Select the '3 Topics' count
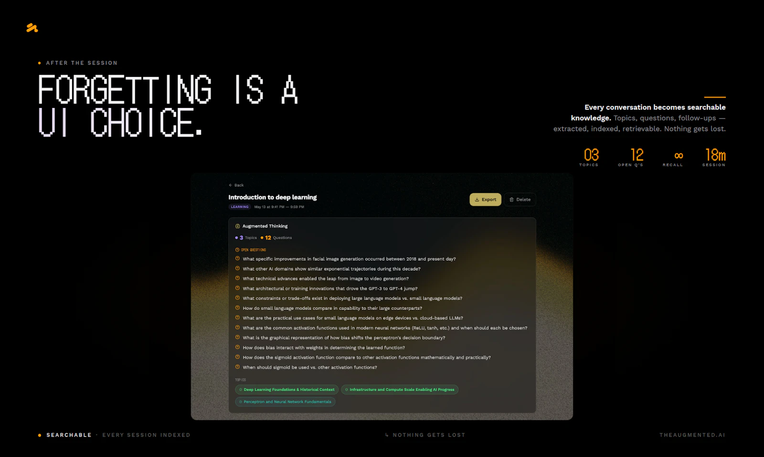 (246, 238)
